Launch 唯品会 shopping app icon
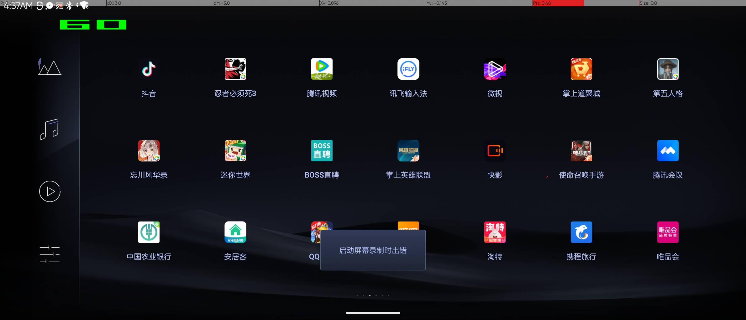746x320 pixels. pos(668,232)
